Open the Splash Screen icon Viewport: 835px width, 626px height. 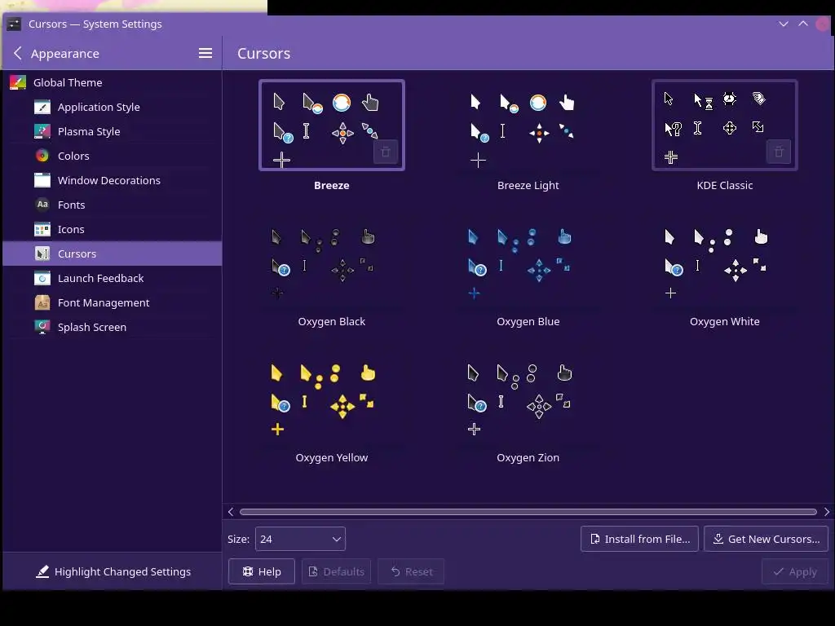click(42, 327)
